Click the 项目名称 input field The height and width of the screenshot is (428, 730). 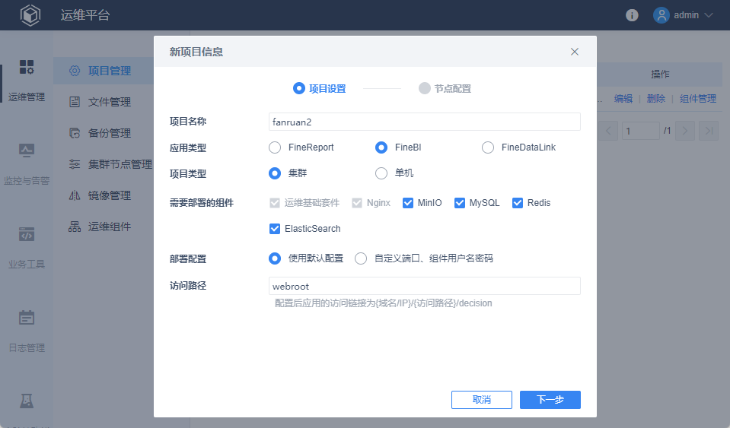(x=425, y=122)
